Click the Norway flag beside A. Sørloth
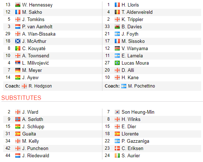 pyautogui.click(x=18, y=119)
